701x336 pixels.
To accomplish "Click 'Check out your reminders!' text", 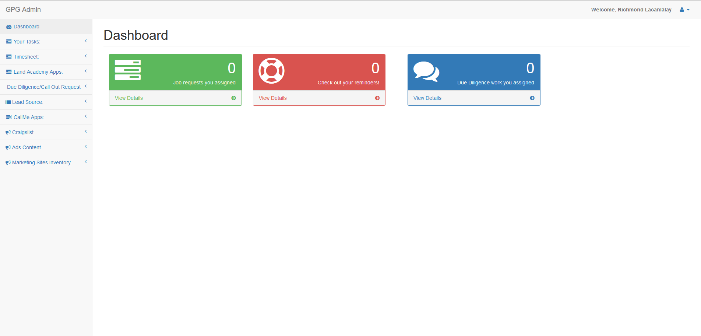I will 348,83.
